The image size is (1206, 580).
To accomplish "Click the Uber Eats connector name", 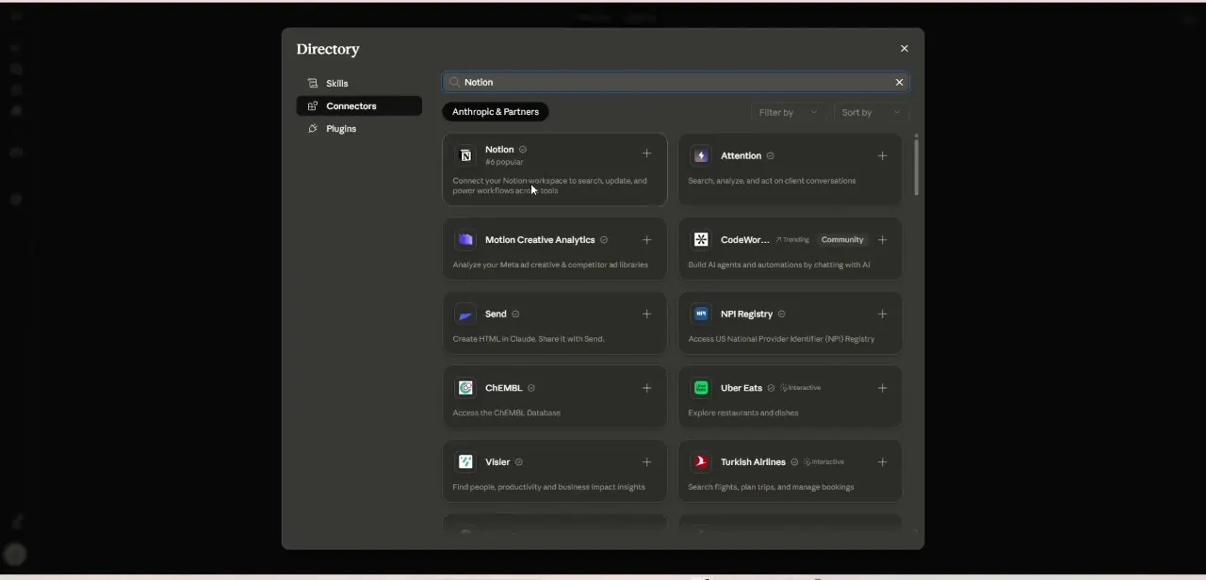I will point(742,388).
